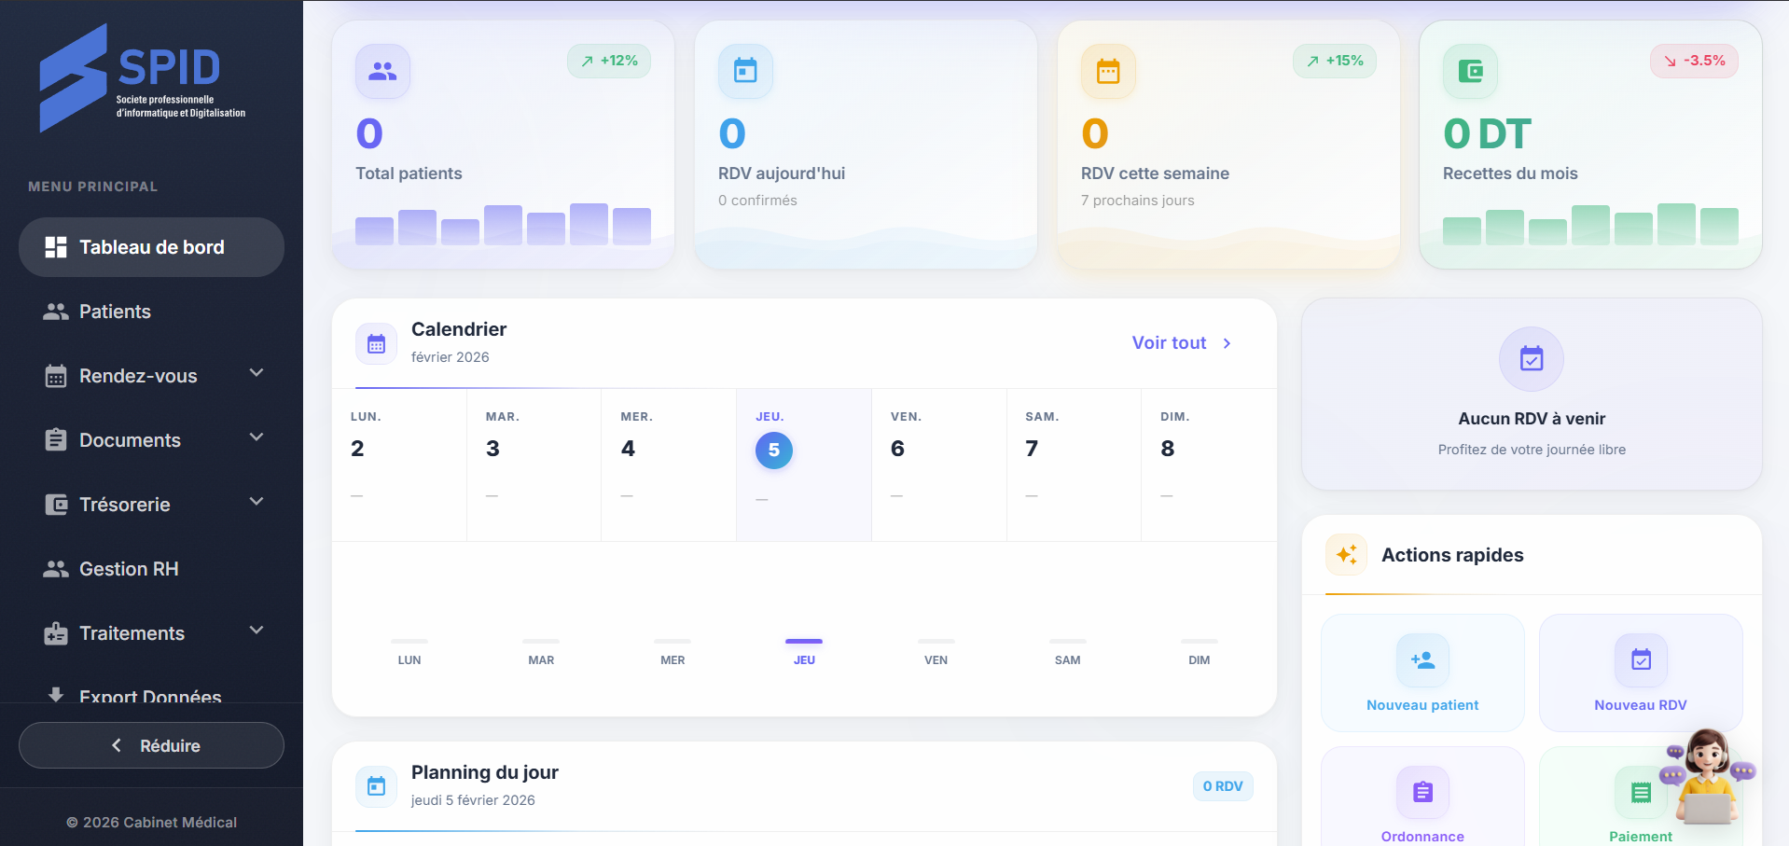Click the Recettes du mois wallet icon

[x=1470, y=71]
